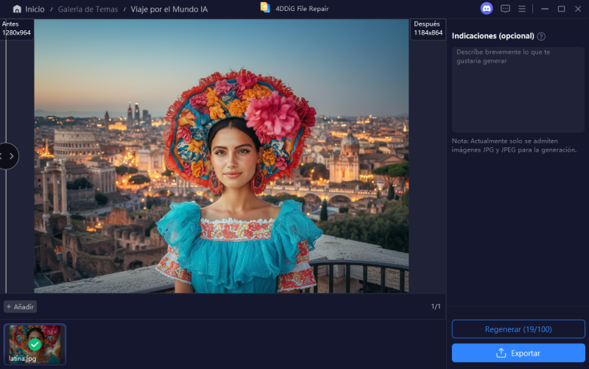Minimize the 4DDiG window
The height and width of the screenshot is (369, 589).
[545, 9]
